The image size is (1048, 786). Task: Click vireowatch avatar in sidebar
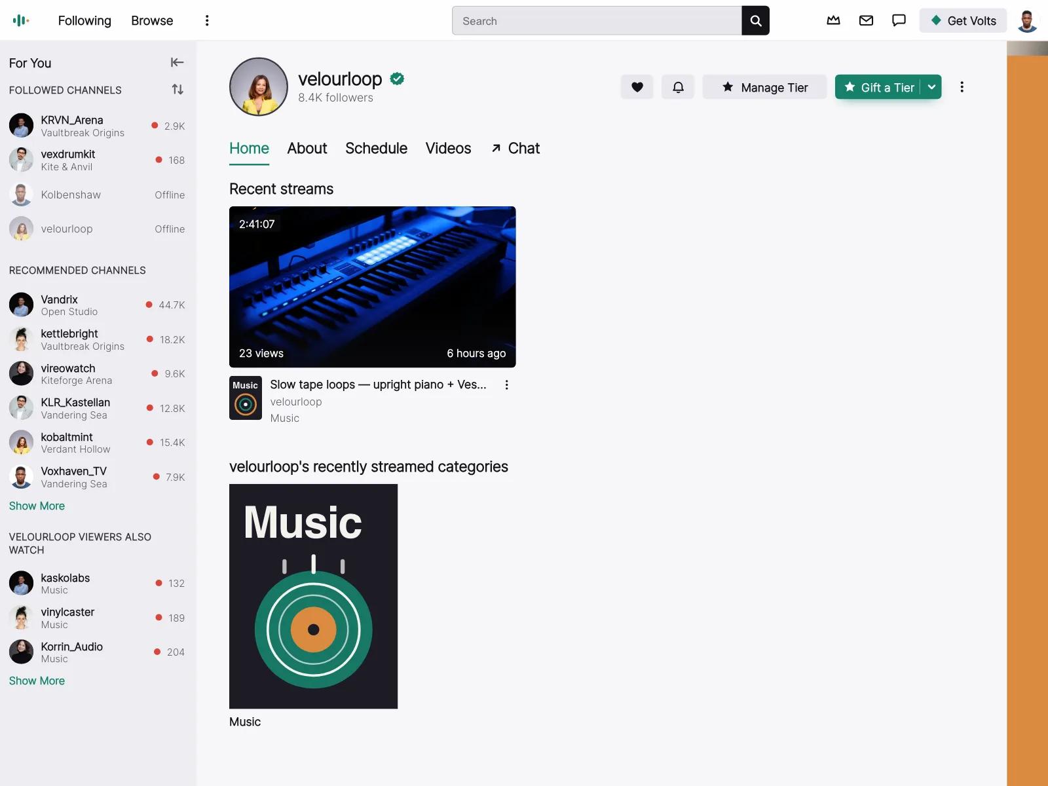coord(21,373)
